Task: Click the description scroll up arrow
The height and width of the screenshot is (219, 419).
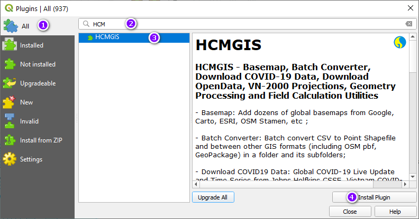Action: click(413, 37)
